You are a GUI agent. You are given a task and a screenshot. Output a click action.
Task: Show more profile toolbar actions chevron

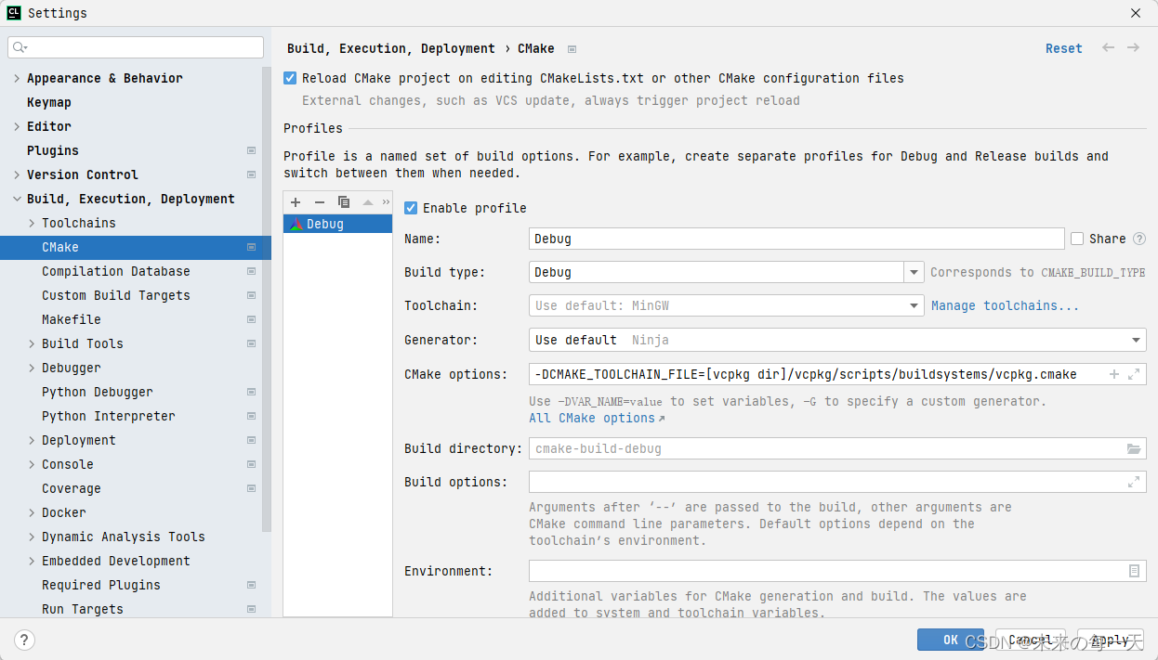coord(386,202)
